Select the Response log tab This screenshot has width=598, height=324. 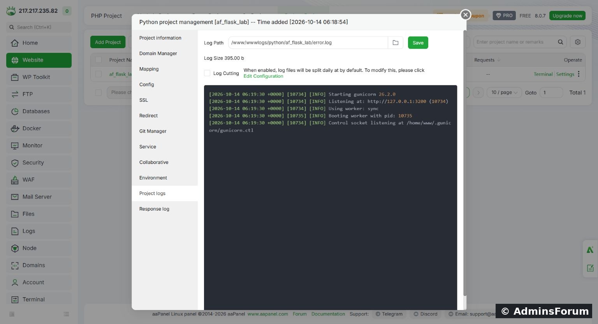click(x=165, y=209)
